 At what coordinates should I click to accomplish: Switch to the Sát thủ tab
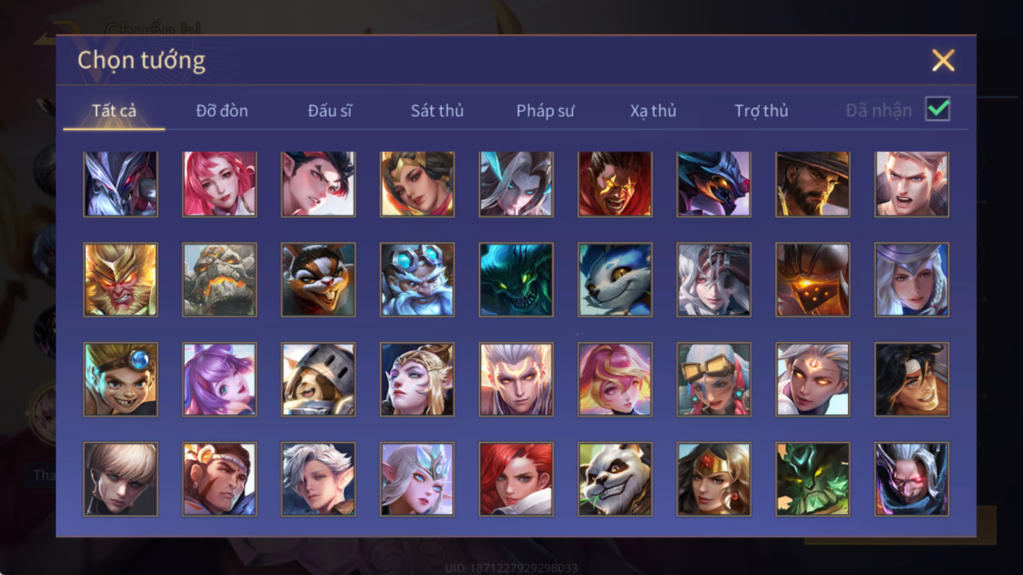(437, 111)
